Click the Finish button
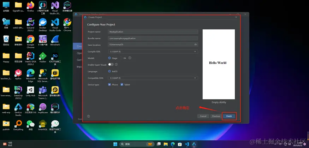309x148 pixels. [229, 116]
